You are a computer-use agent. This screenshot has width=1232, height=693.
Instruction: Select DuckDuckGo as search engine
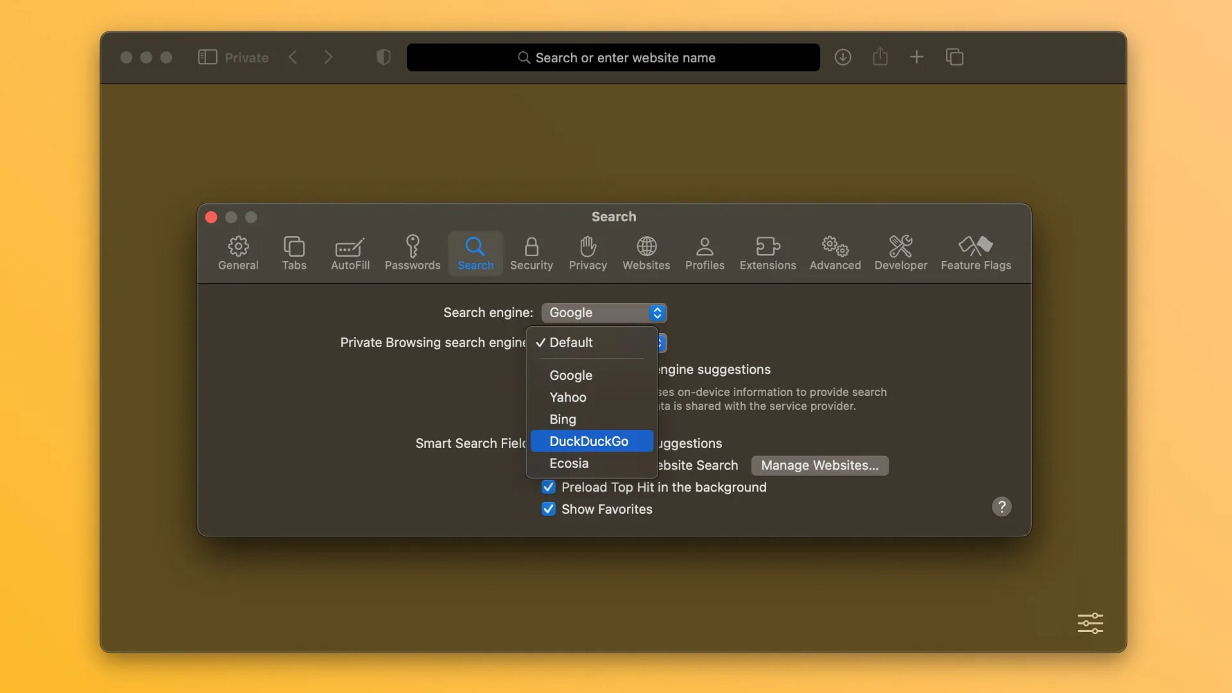[589, 440]
